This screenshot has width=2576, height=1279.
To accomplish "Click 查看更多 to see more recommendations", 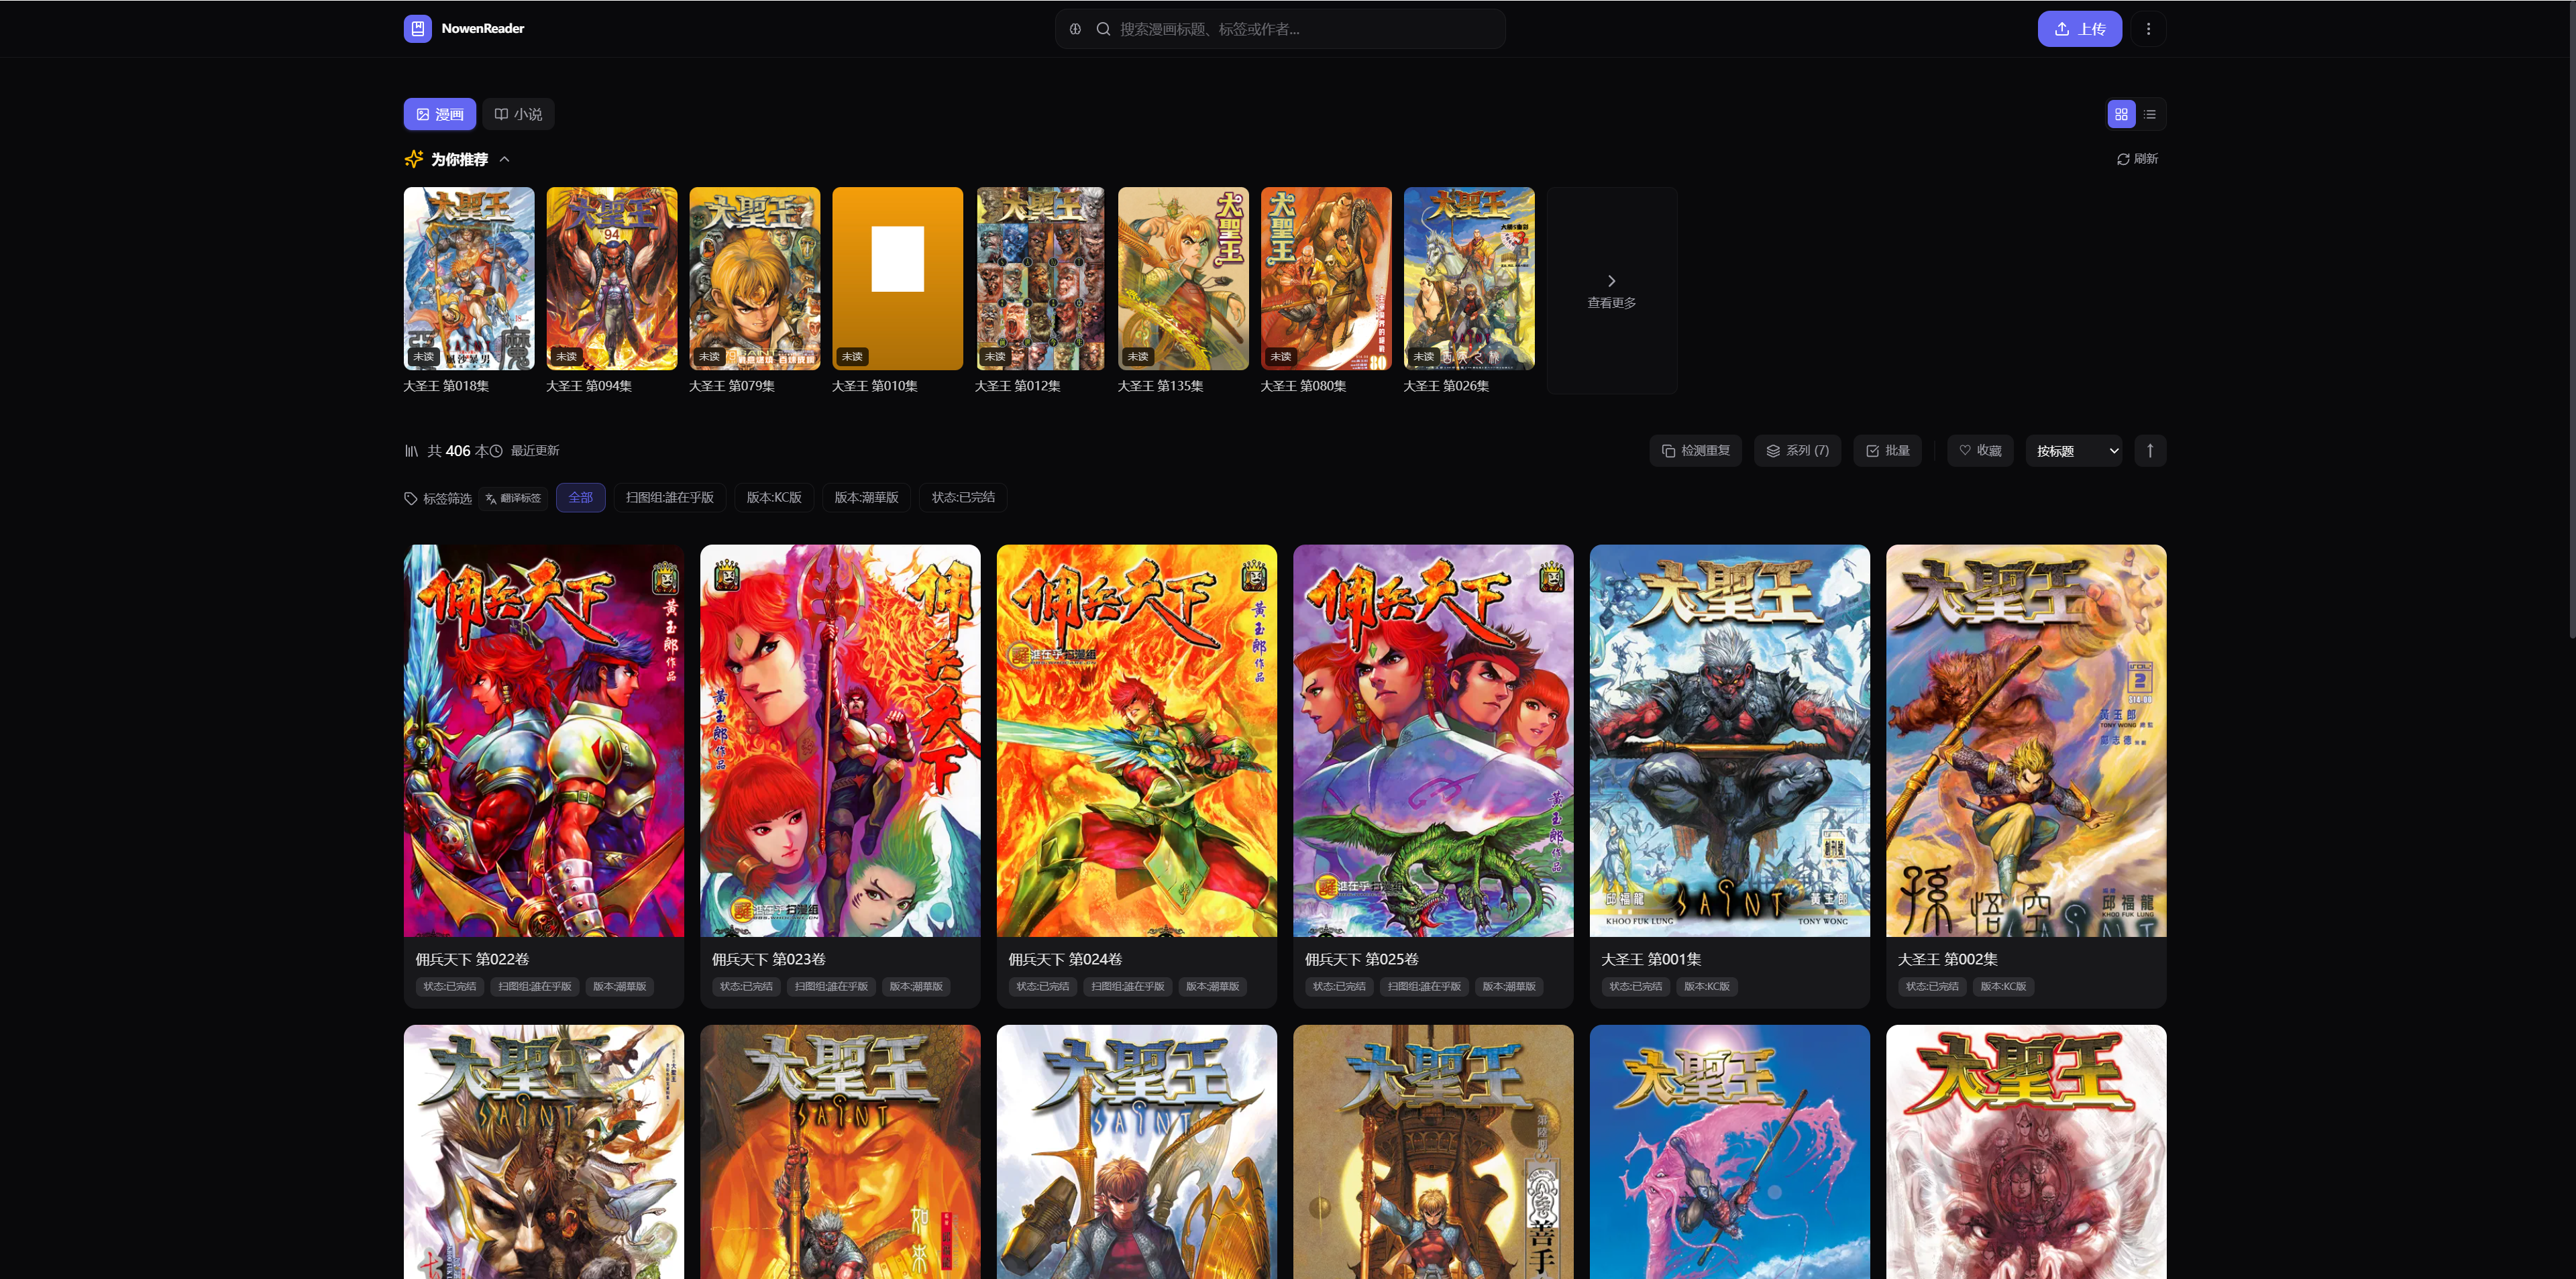I will coord(1611,291).
